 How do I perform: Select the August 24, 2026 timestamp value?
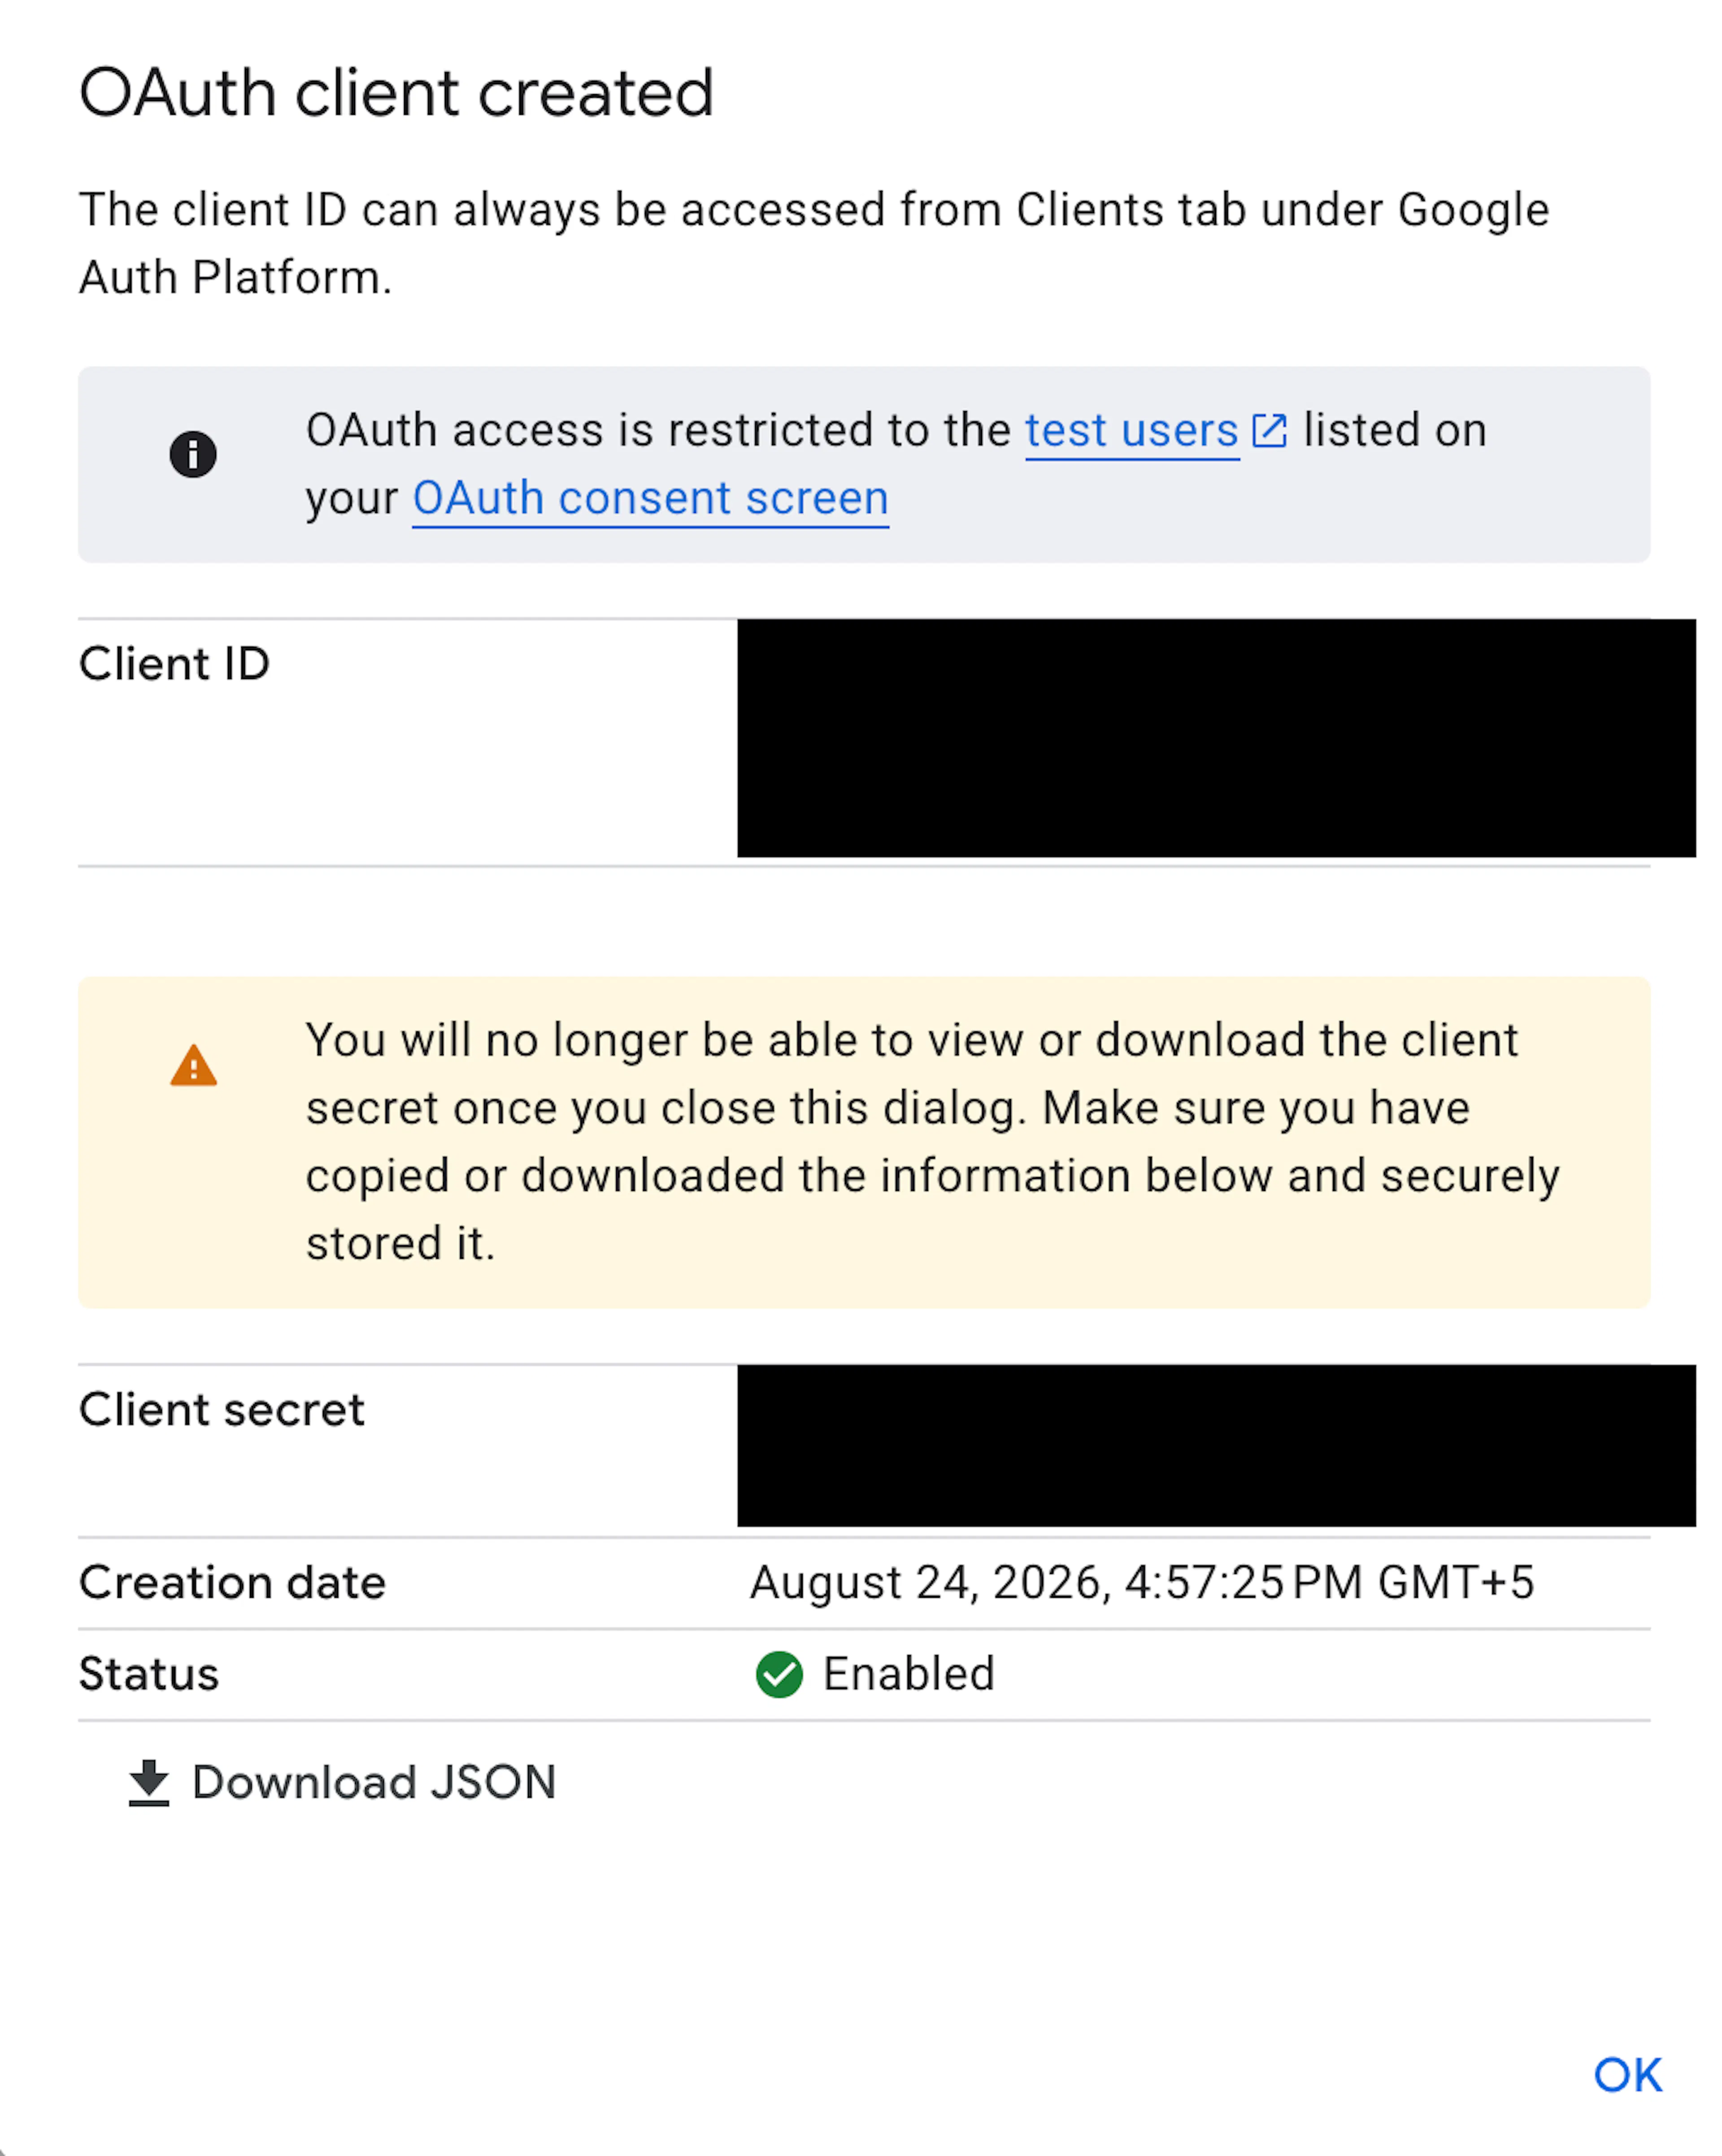pyautogui.click(x=1142, y=1583)
